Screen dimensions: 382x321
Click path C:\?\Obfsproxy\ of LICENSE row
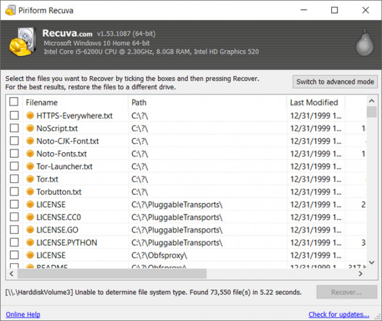(x=159, y=256)
